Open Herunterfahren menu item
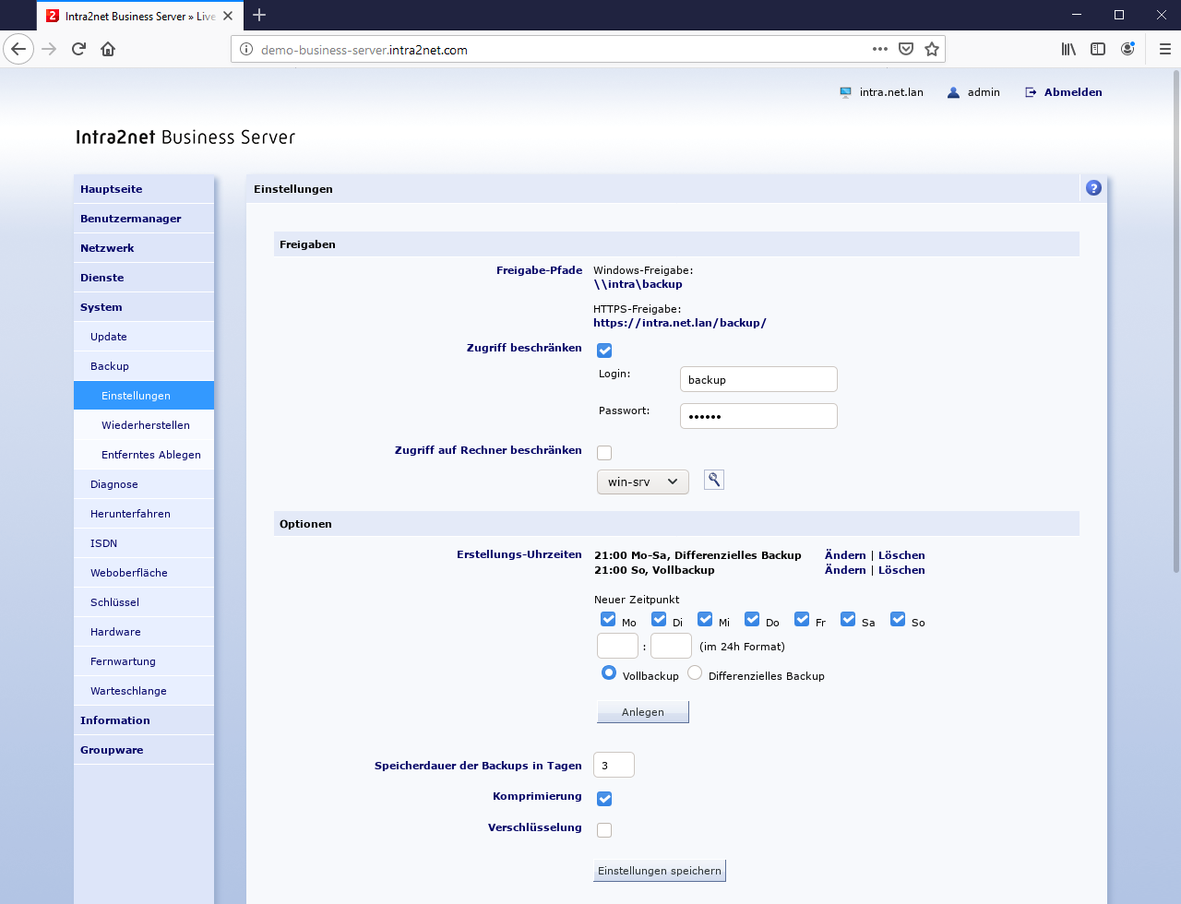Image resolution: width=1181 pixels, height=904 pixels. 144,514
